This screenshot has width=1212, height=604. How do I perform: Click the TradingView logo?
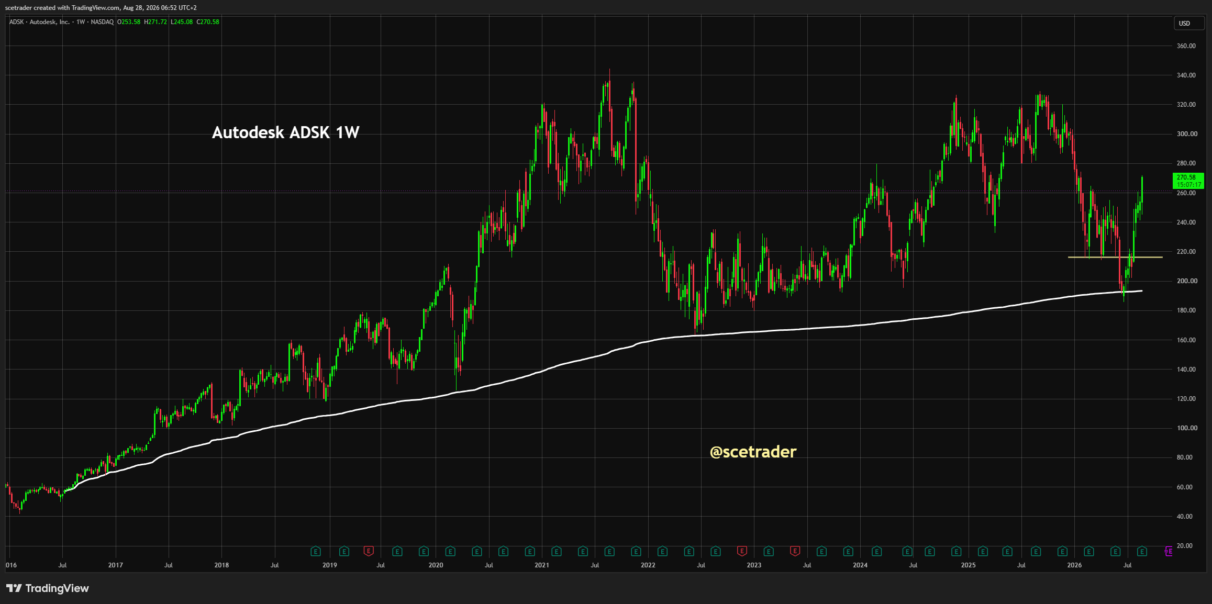point(48,588)
